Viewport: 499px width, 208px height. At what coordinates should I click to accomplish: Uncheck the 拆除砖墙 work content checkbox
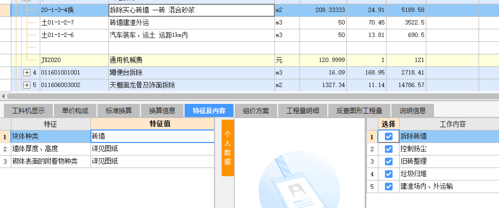click(389, 136)
